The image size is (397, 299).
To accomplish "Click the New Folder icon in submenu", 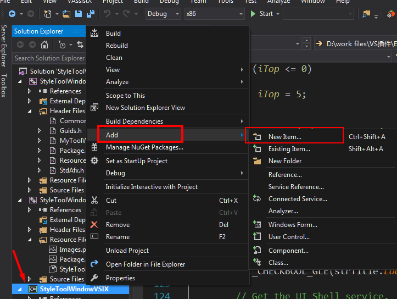I will tap(257, 161).
